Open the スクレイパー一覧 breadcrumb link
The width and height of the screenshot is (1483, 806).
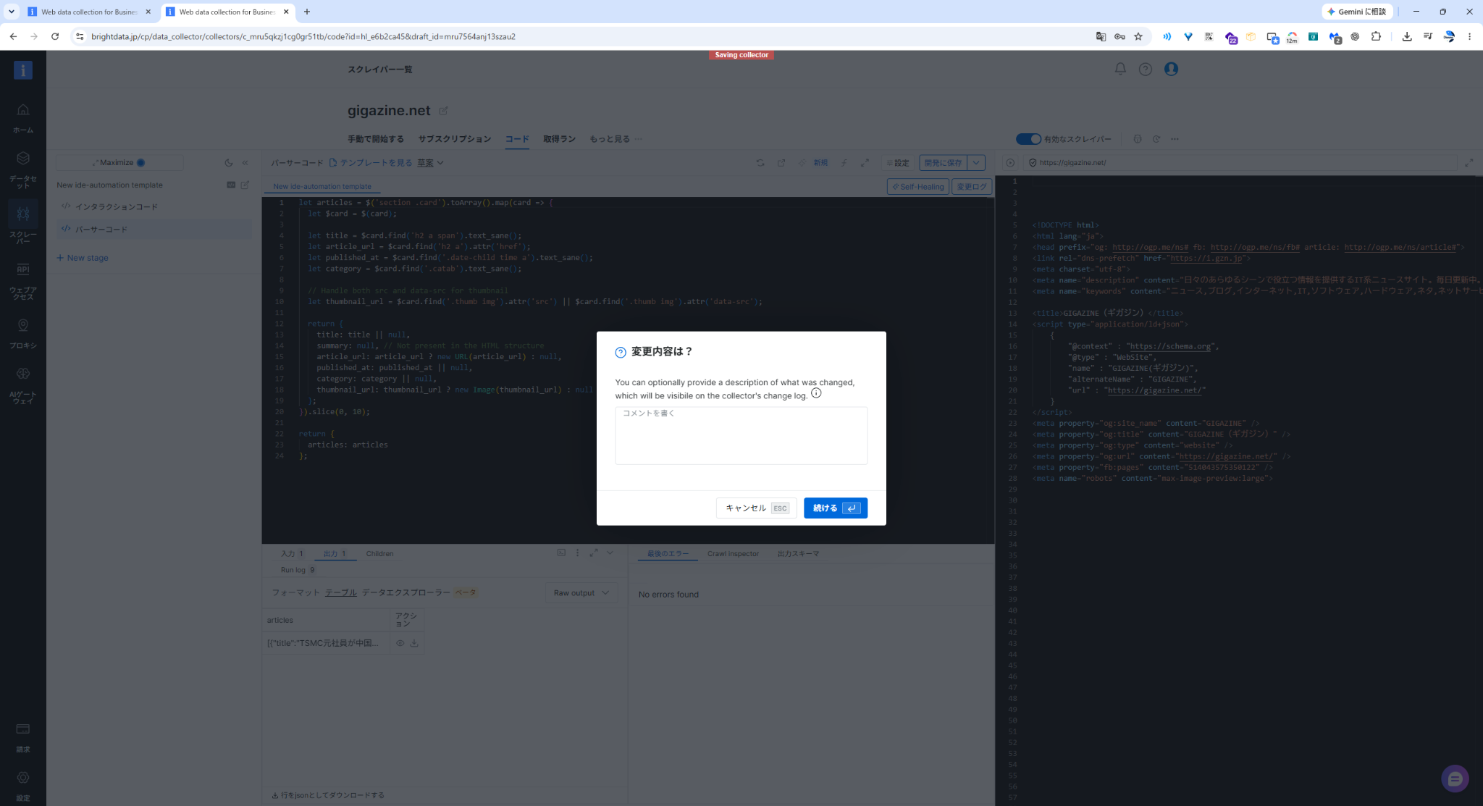[380, 70]
